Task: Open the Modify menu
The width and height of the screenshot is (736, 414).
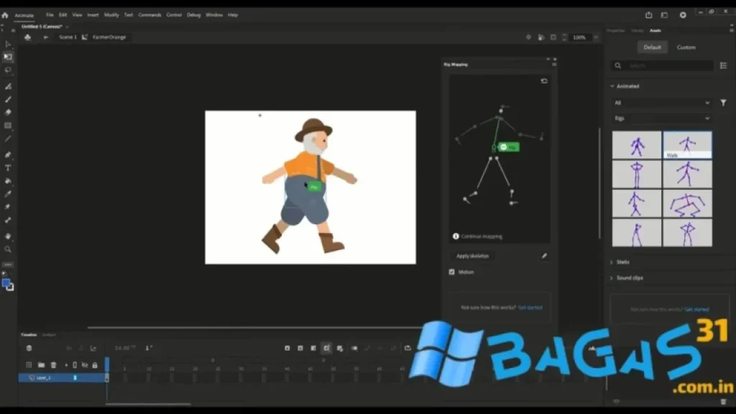Action: pos(111,14)
